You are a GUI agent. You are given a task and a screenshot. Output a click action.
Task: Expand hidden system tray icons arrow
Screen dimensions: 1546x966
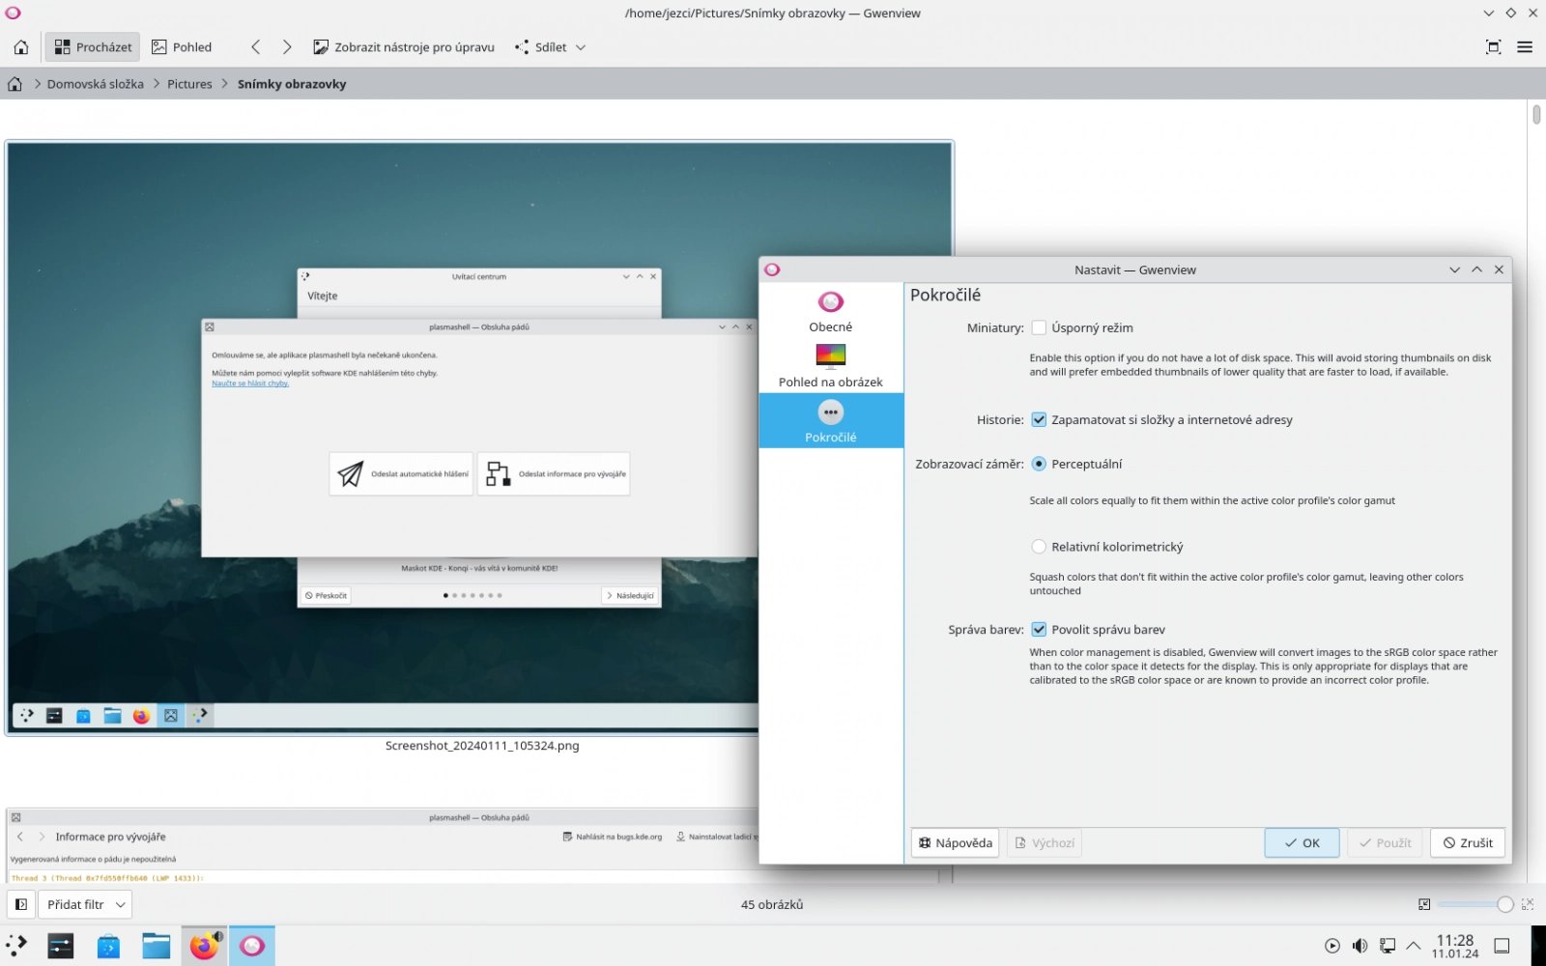point(1414,946)
